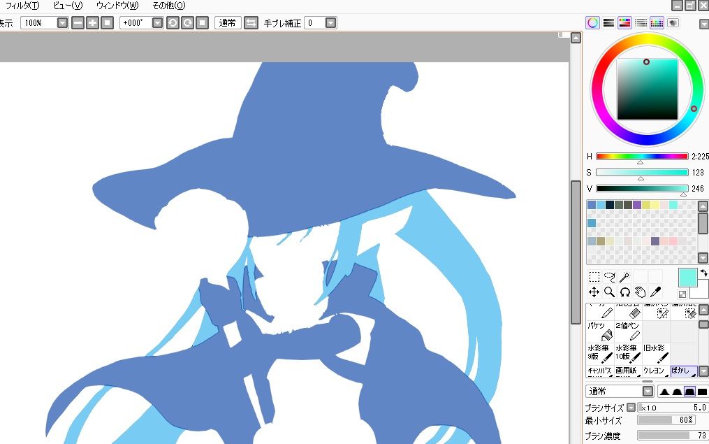The height and width of the screenshot is (444, 709).
Task: Open the ブラシサイズ multiplier dropdown
Action: pos(631,408)
